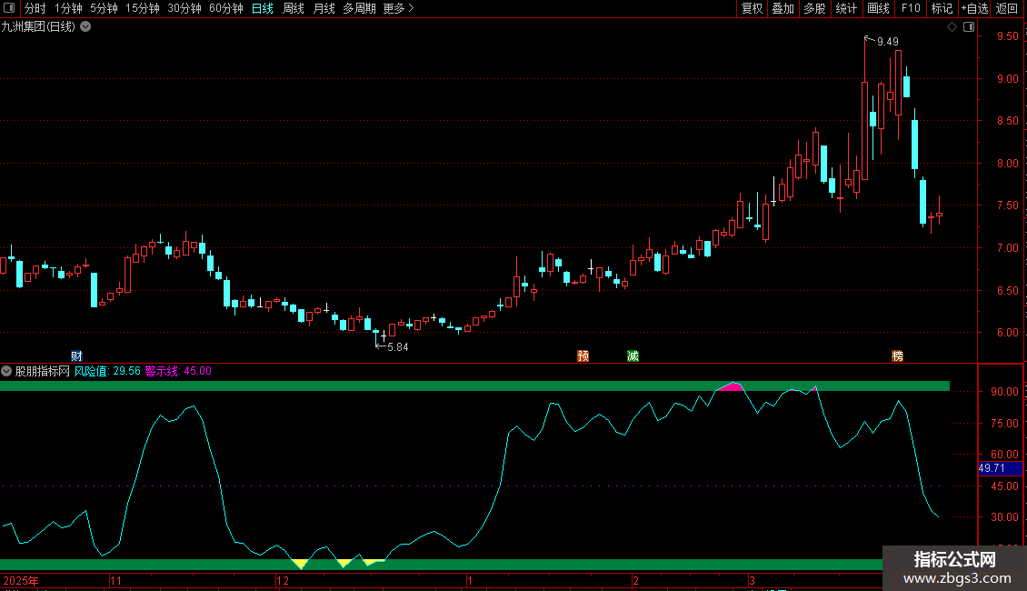
Task: Select the 1分钟 period tab
Action: click(68, 8)
